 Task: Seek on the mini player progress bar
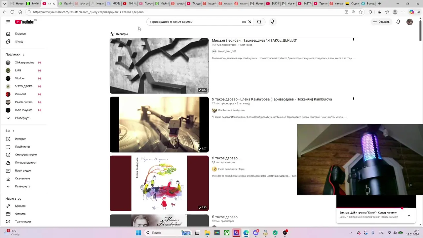click(x=376, y=208)
